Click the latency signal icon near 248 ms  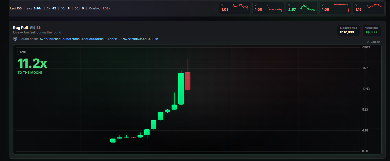(x=368, y=42)
